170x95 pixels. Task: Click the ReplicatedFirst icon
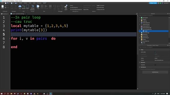point(142,26)
